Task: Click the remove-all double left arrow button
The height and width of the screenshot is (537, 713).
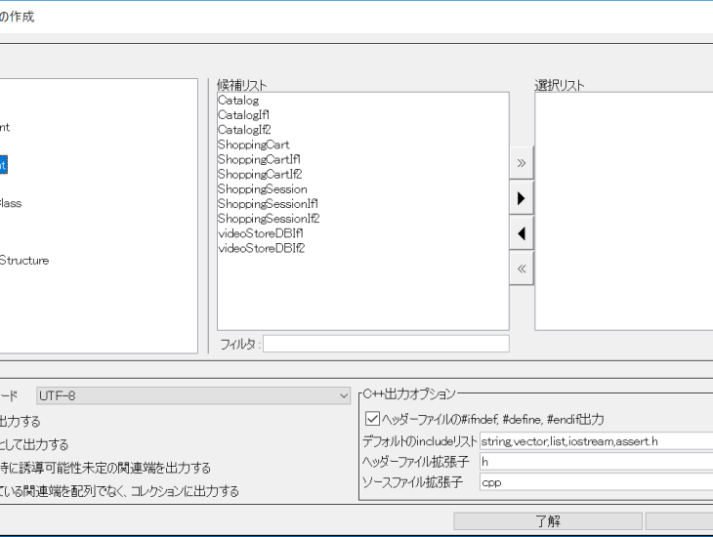Action: [522, 268]
